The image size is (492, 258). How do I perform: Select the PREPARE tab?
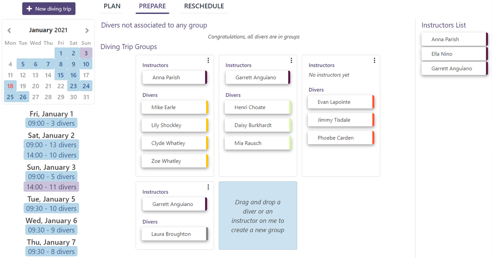pyautogui.click(x=153, y=6)
